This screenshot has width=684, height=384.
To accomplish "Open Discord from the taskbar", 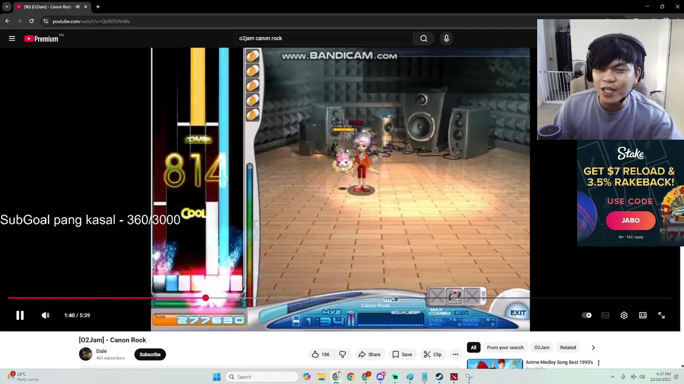I will 380,377.
